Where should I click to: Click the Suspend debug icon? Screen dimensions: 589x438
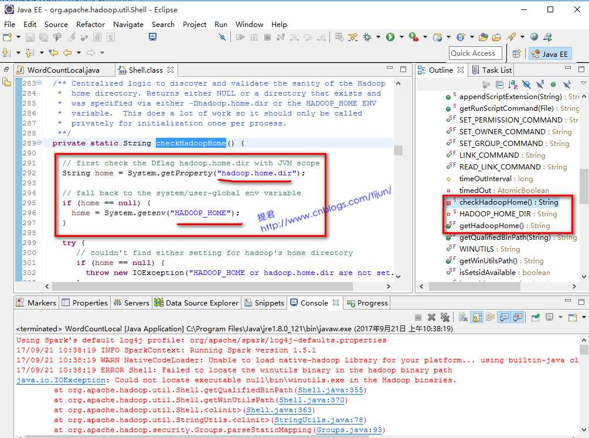pos(254,37)
